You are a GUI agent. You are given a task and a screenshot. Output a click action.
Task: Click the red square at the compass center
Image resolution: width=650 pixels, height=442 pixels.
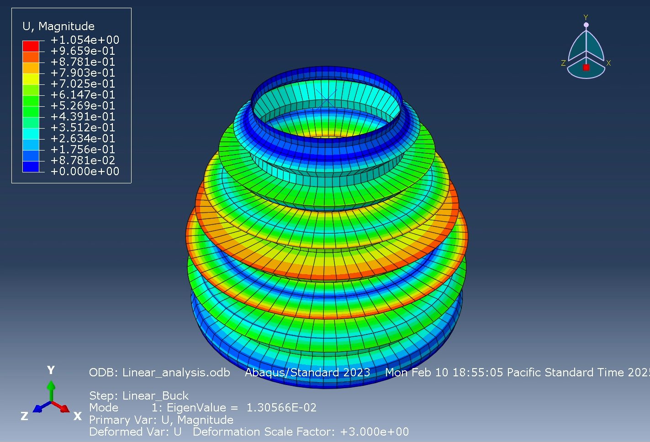coord(586,68)
